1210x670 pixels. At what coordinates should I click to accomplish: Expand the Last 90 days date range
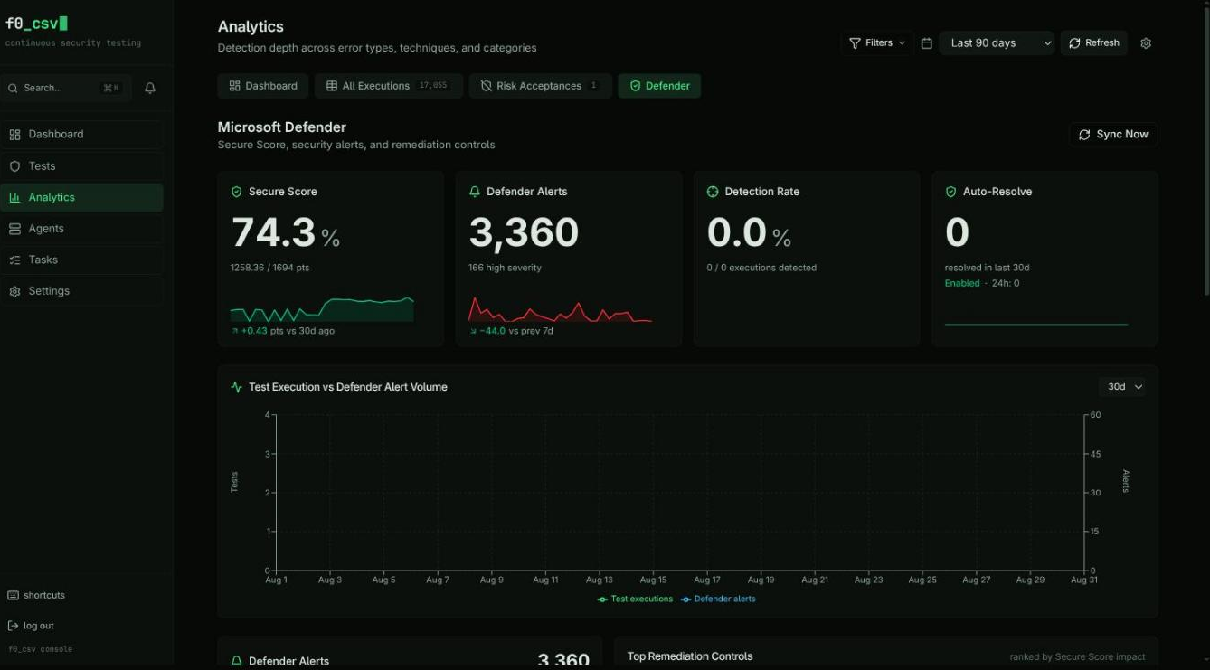click(997, 43)
